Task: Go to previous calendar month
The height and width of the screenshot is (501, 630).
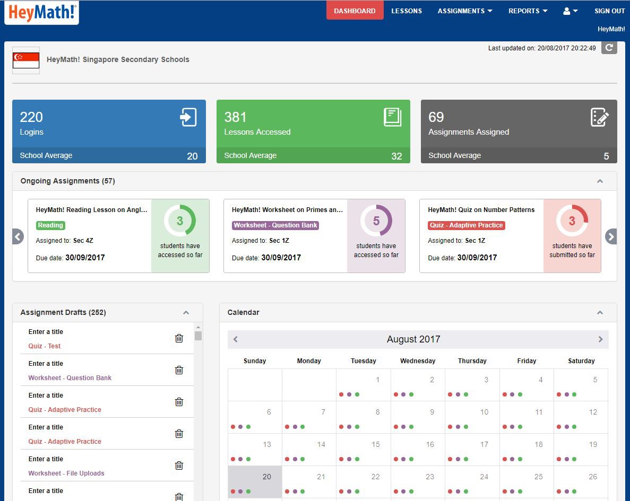Action: [x=236, y=339]
